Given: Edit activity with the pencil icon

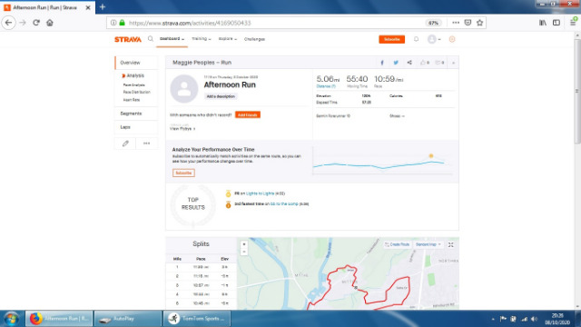Looking at the screenshot, I should click(125, 144).
